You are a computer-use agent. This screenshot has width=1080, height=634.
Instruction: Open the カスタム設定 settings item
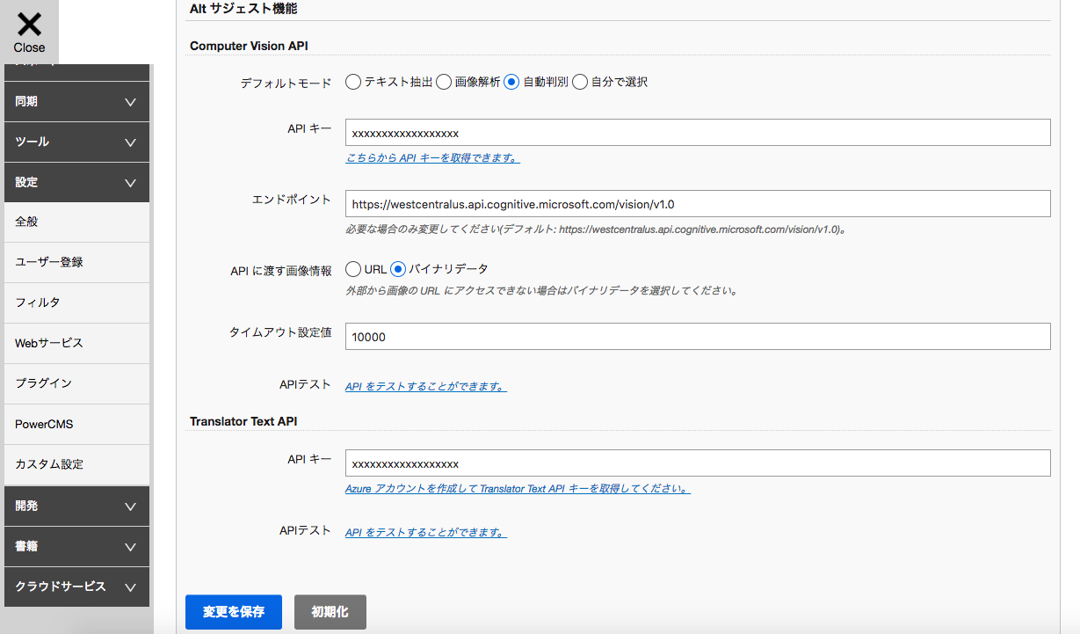(x=76, y=464)
